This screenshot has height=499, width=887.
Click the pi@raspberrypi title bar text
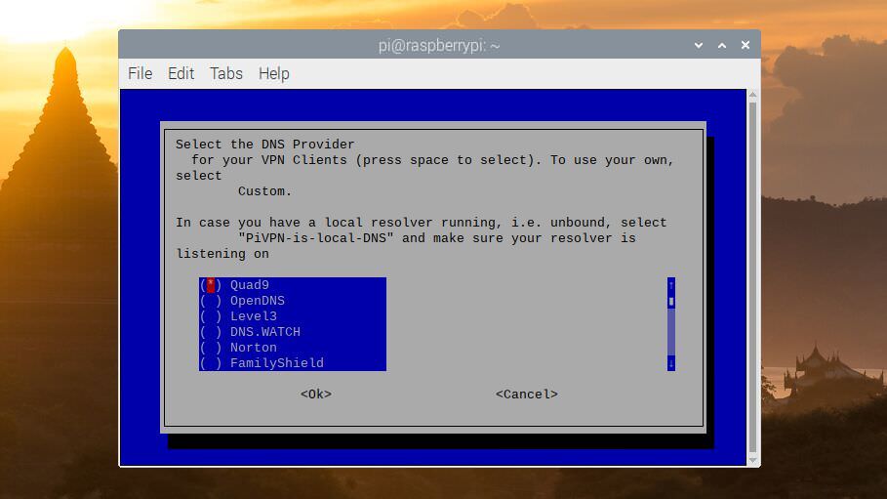[439, 46]
